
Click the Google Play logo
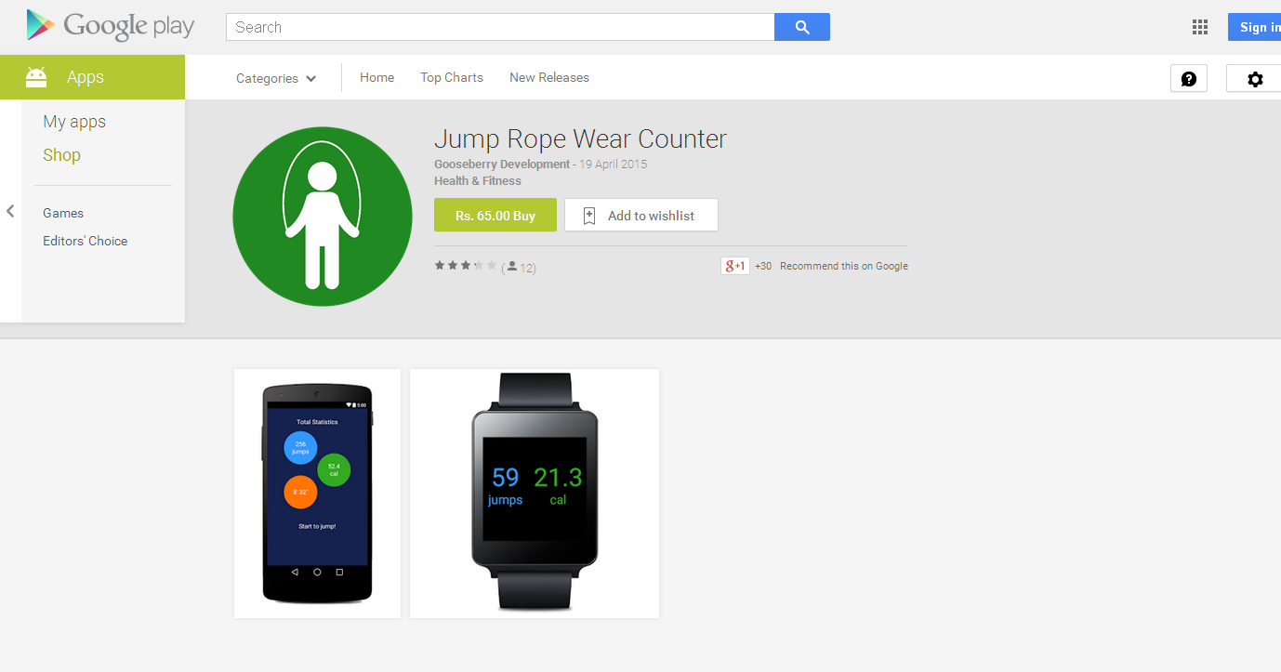111,26
